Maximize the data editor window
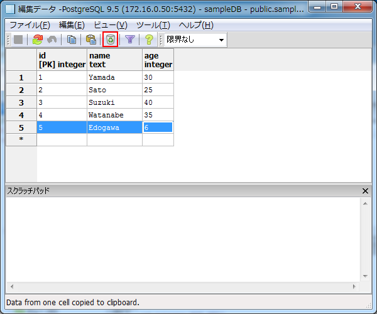The image size is (377, 314). [334, 7]
